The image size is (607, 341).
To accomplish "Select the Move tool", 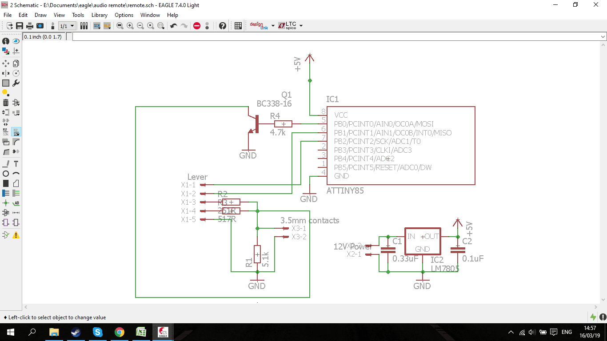I will 6,63.
